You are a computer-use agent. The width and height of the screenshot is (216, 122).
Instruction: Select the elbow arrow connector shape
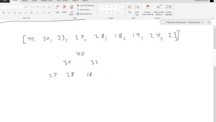point(118,7)
